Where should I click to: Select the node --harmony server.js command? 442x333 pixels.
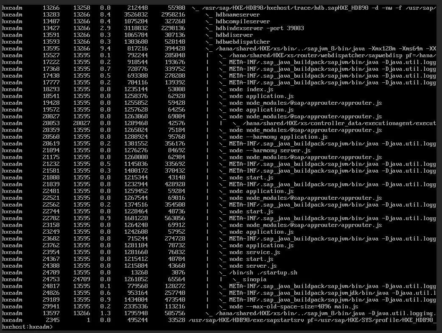click(x=270, y=151)
